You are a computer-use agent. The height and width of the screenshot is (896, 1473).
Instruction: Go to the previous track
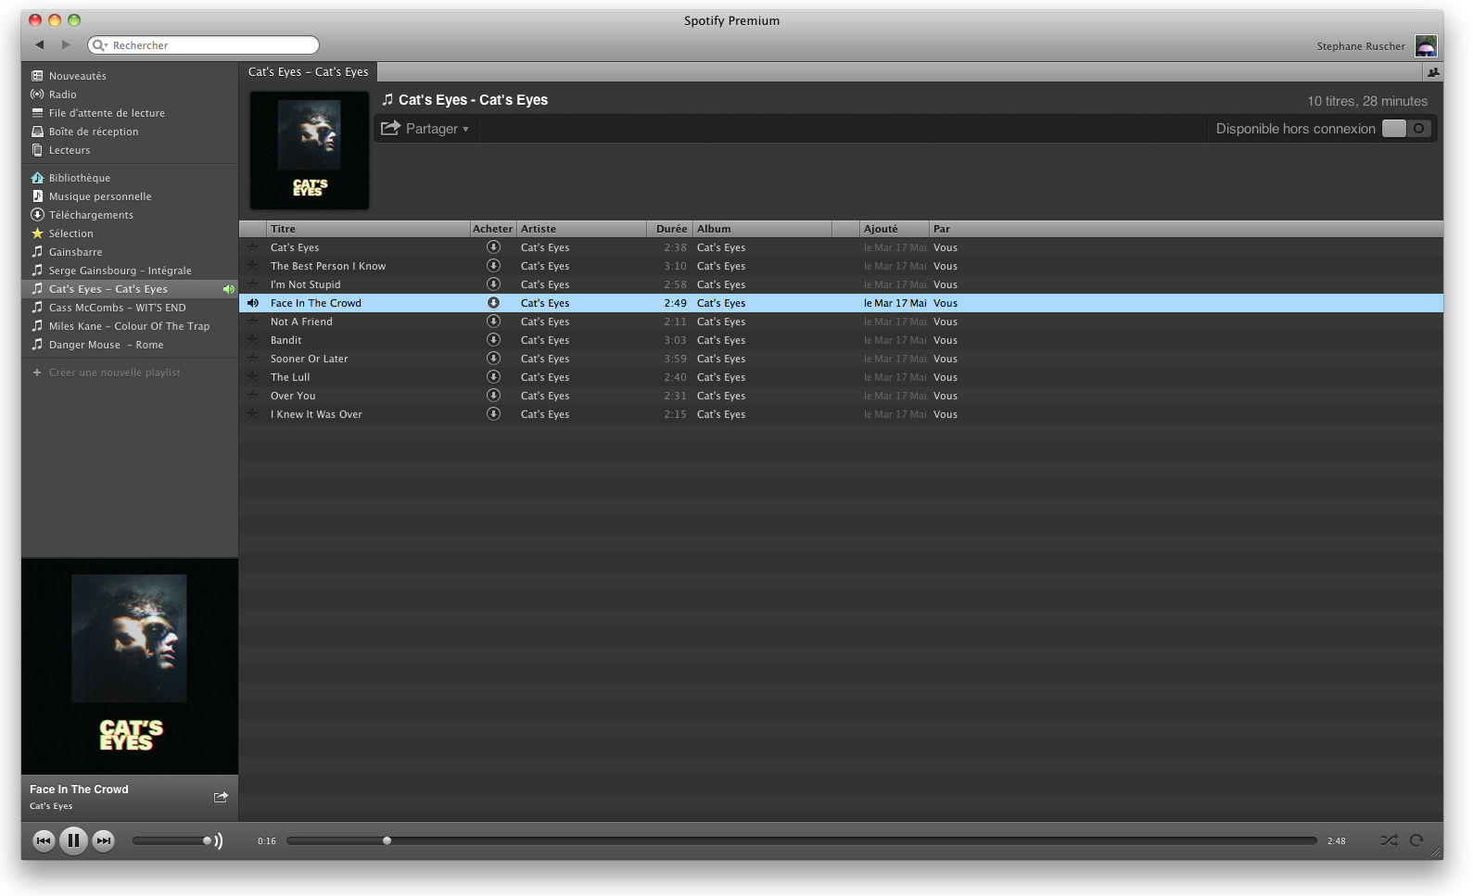(44, 840)
